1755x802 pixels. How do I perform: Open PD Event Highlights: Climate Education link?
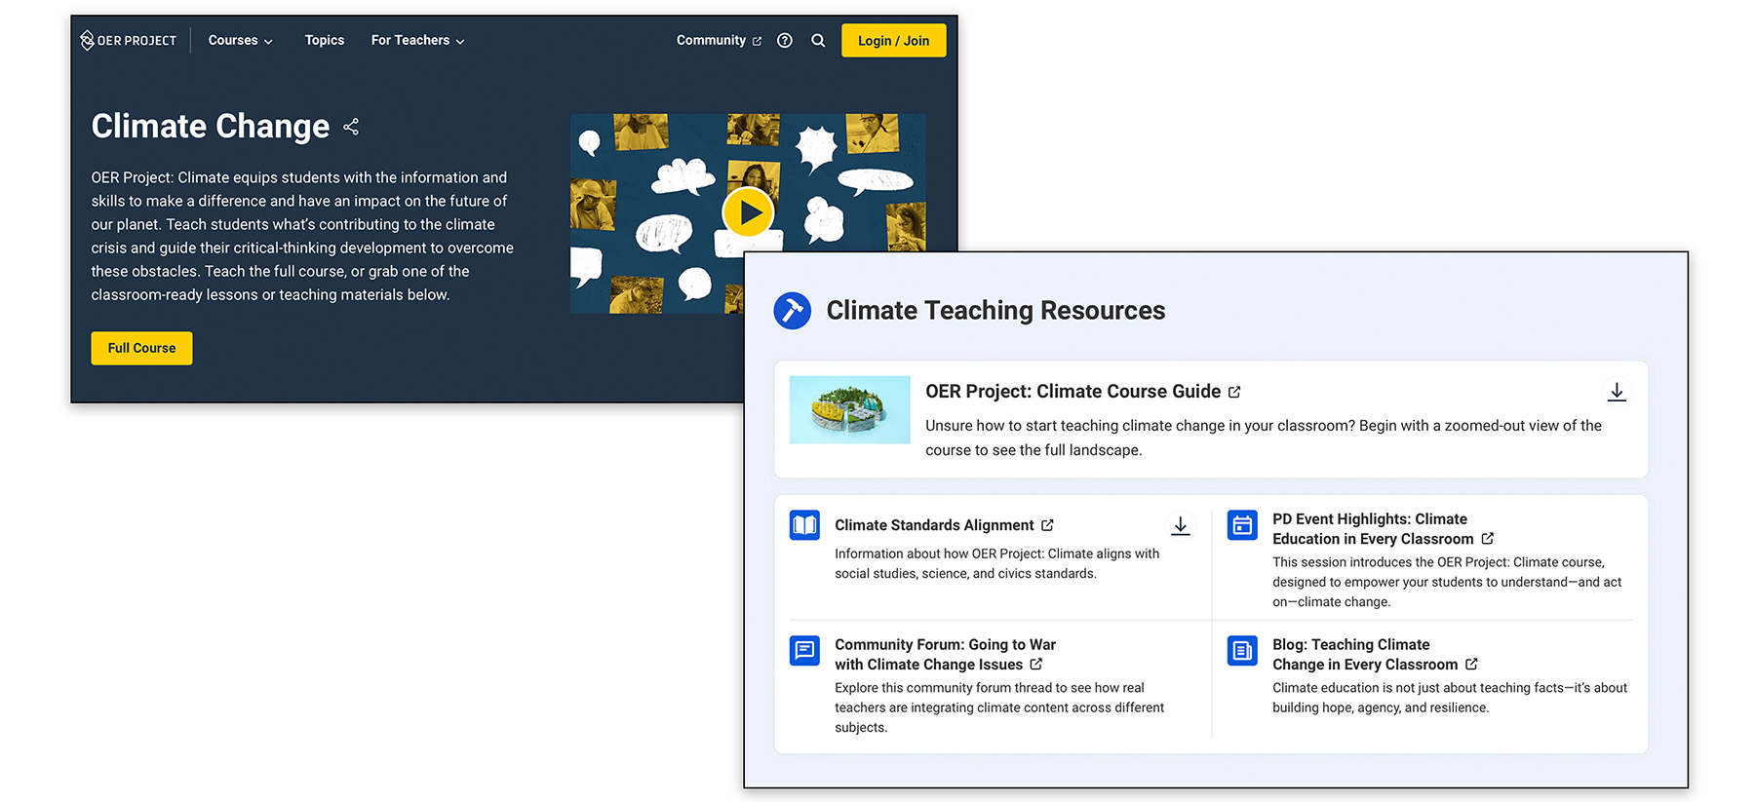(x=1373, y=529)
